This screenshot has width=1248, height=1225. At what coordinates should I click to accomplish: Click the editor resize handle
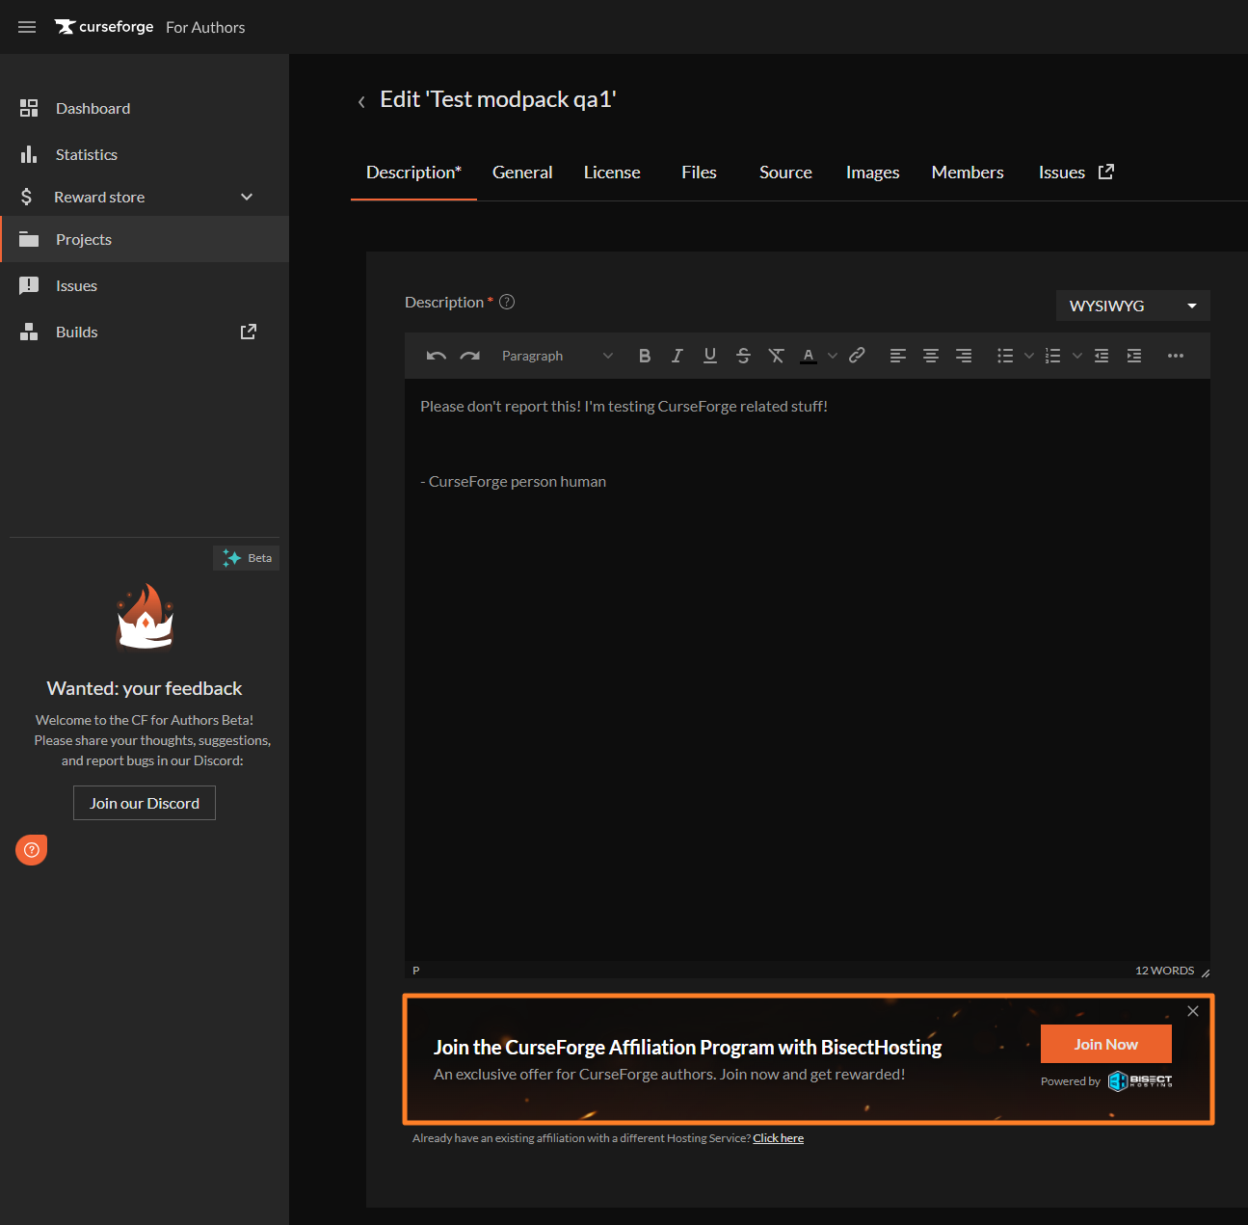click(1205, 972)
